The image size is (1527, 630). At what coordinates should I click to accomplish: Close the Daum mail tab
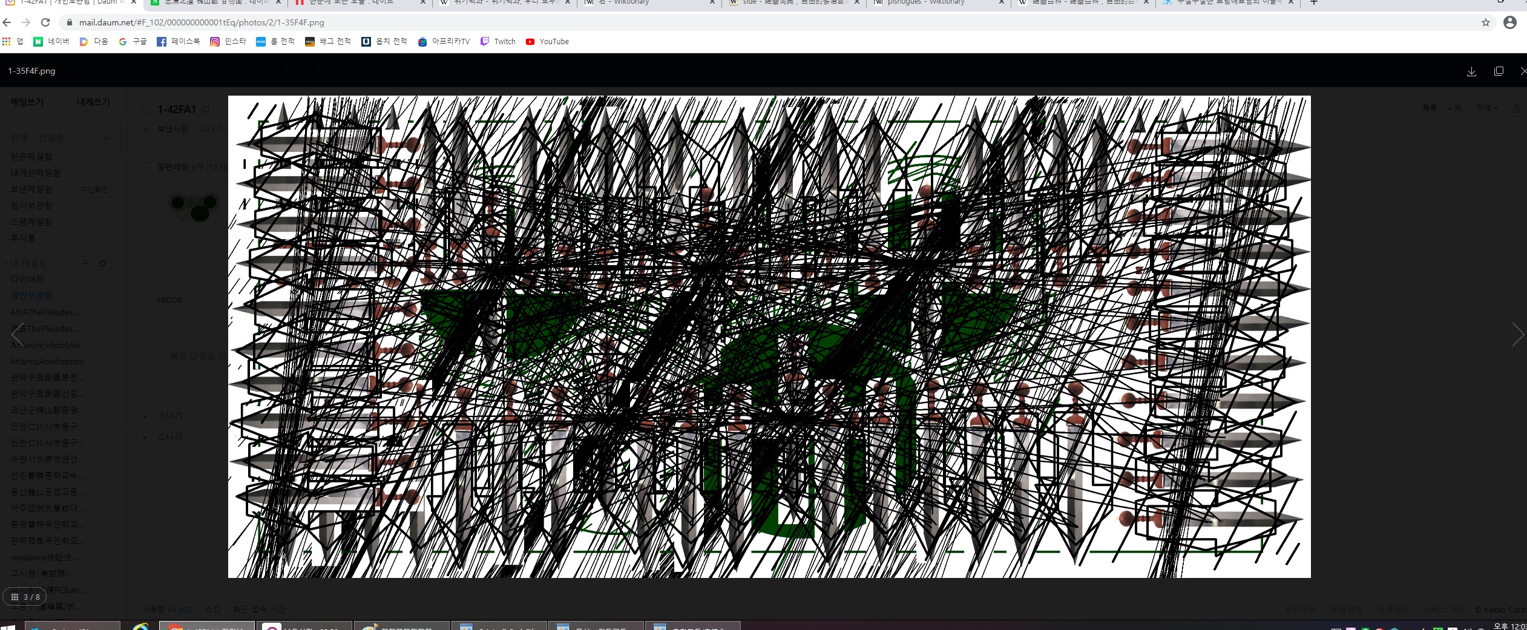(134, 3)
